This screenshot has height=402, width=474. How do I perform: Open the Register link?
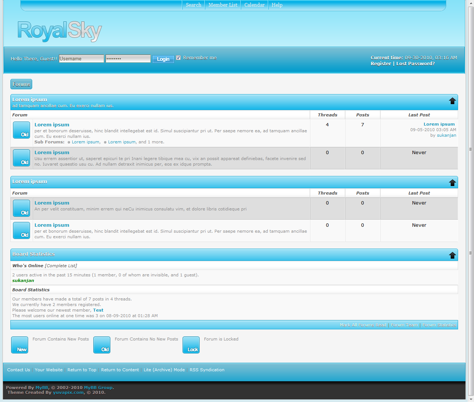point(381,64)
